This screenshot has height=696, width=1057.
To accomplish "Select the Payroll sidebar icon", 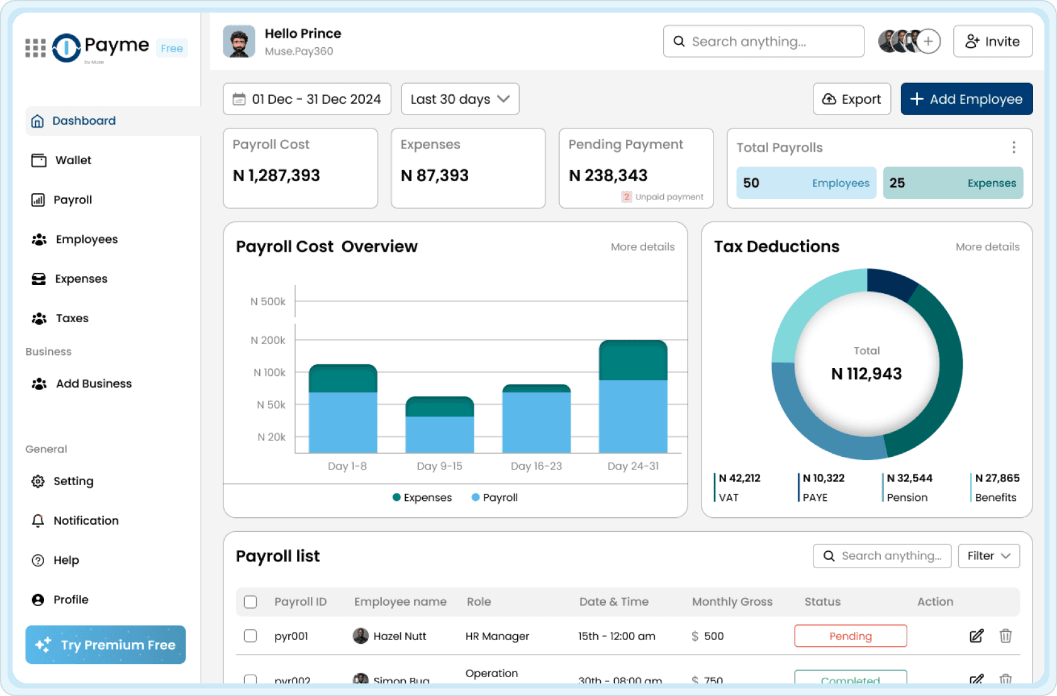I will [39, 199].
